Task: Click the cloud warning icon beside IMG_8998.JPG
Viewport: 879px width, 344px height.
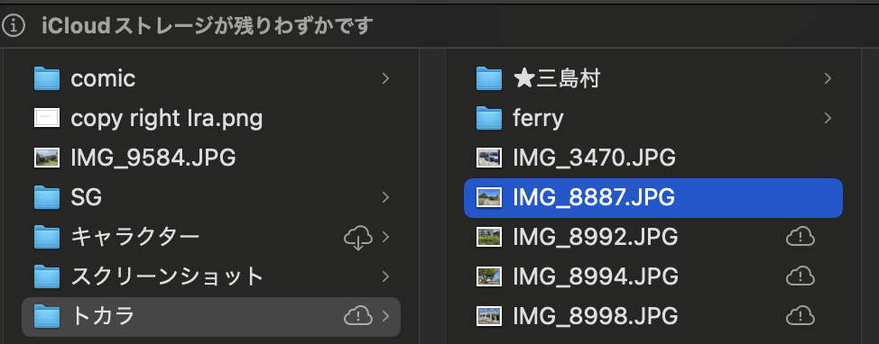Action: point(800,316)
